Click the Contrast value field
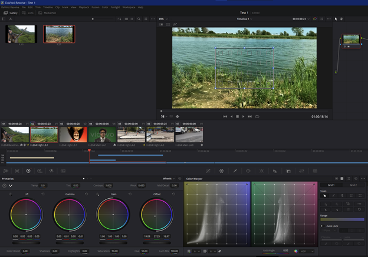The width and height of the screenshot is (368, 257). (x=109, y=185)
